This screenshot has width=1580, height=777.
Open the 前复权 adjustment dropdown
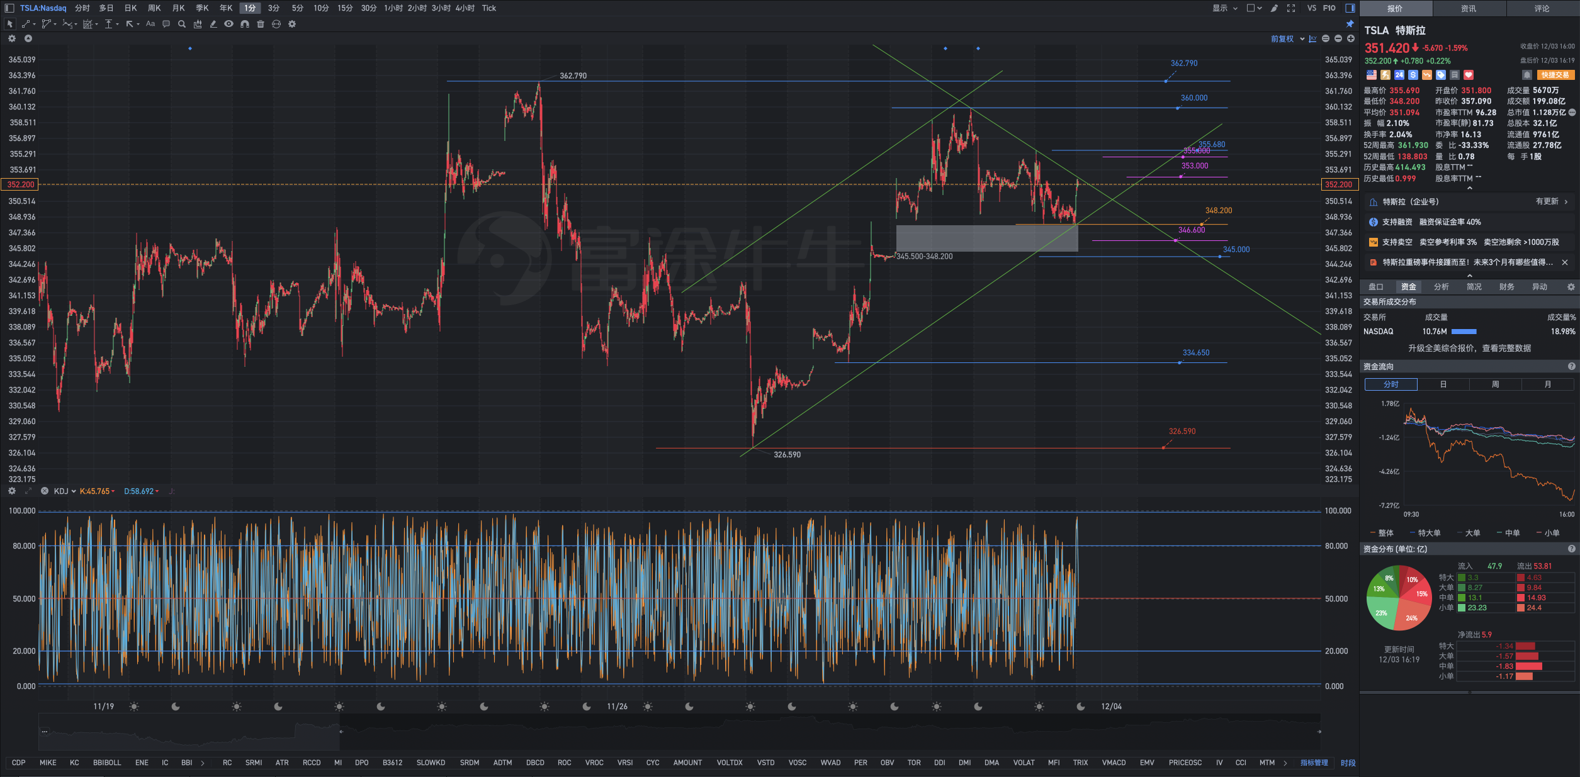click(1287, 39)
